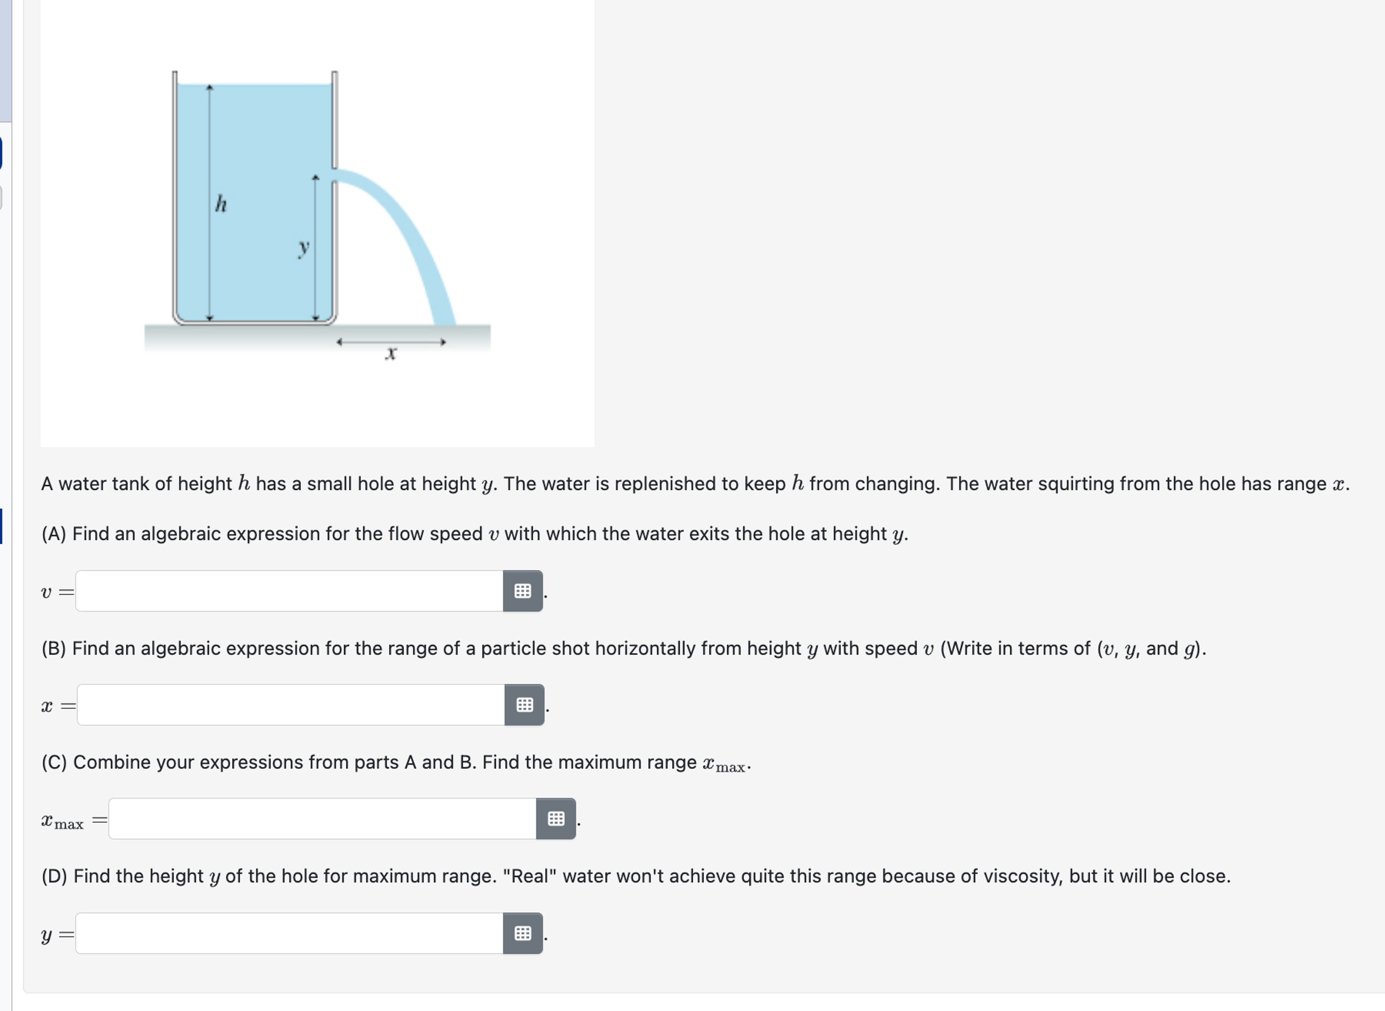The width and height of the screenshot is (1385, 1011).
Task: Open equation editor for x max answer
Action: 556,818
